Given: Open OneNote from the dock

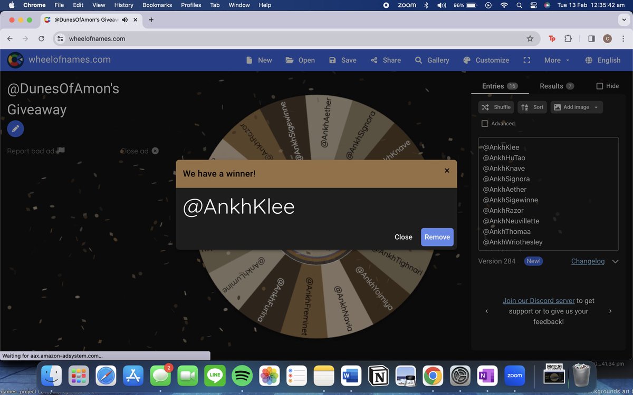Looking at the screenshot, I should [x=487, y=376].
